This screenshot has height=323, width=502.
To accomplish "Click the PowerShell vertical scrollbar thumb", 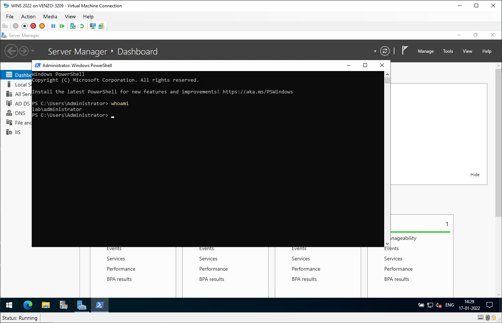I will click(x=387, y=81).
